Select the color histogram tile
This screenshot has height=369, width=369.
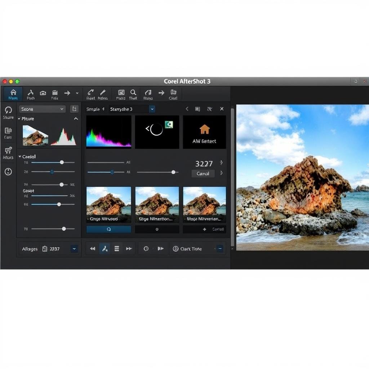(x=109, y=132)
